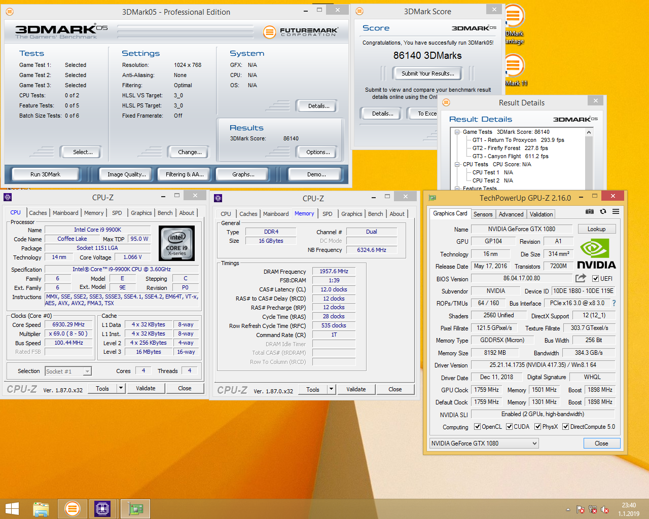Open the Sensors tab in GPU-Z
Image resolution: width=649 pixels, height=519 pixels.
pyautogui.click(x=483, y=214)
